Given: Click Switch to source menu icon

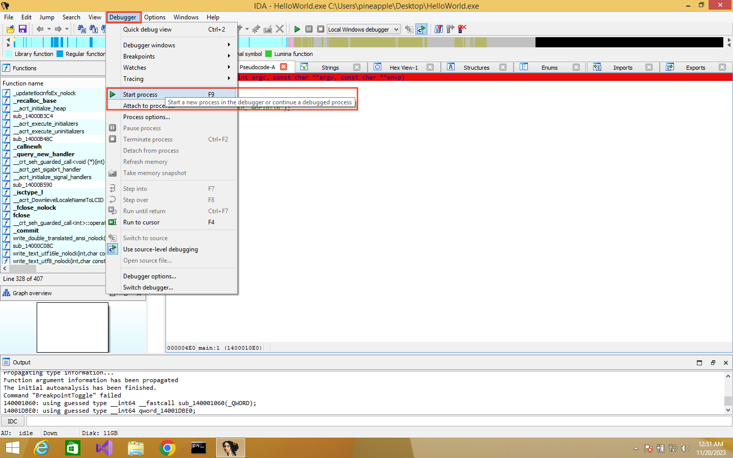Looking at the screenshot, I should [112, 238].
